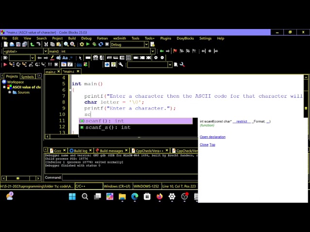
Task: Open the <global> scope dropdown
Action: [x=45, y=51]
